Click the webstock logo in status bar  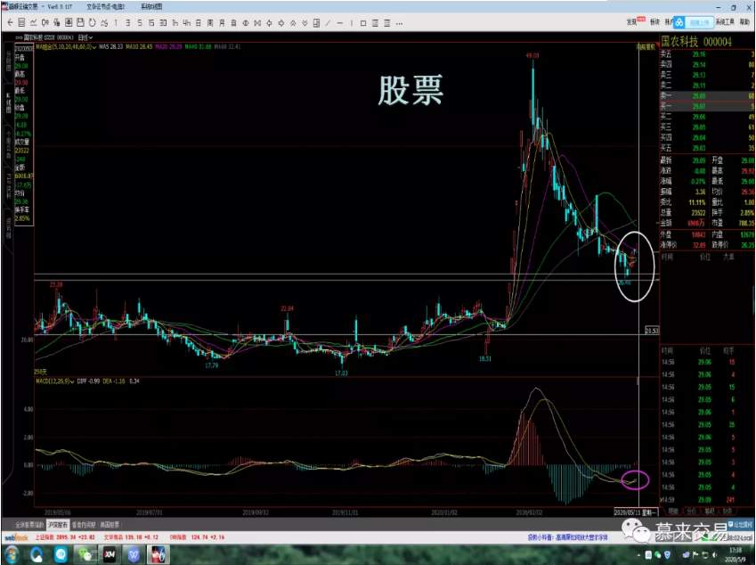pyautogui.click(x=16, y=537)
